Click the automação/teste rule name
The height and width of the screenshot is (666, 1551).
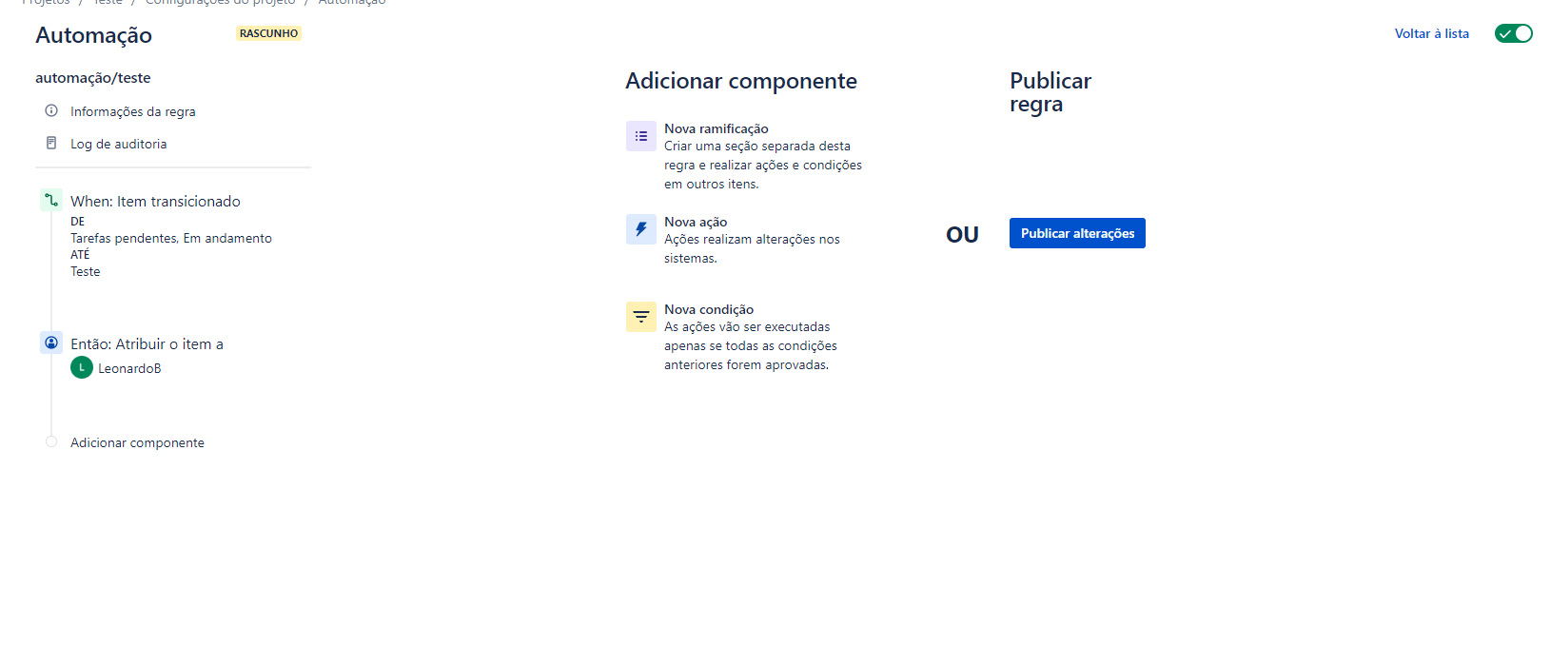point(93,78)
